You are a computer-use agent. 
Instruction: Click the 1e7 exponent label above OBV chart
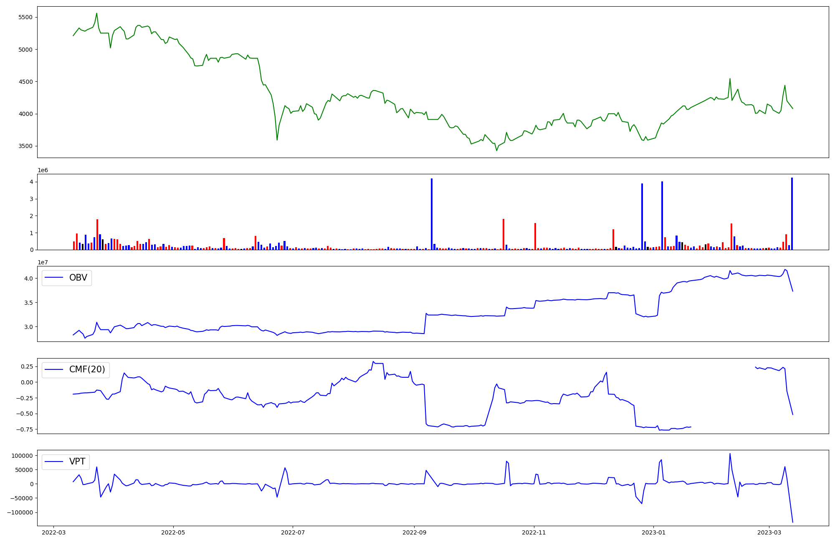coord(43,262)
